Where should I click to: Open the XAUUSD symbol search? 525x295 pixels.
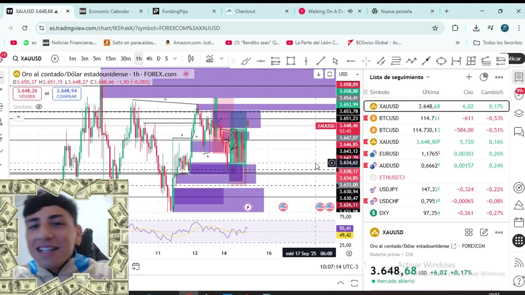27,59
